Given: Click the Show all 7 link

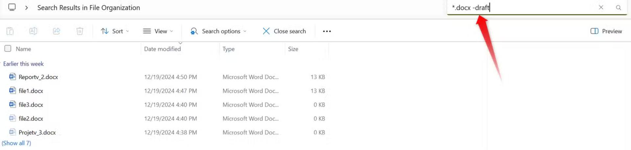Looking at the screenshot, I should click(16, 143).
